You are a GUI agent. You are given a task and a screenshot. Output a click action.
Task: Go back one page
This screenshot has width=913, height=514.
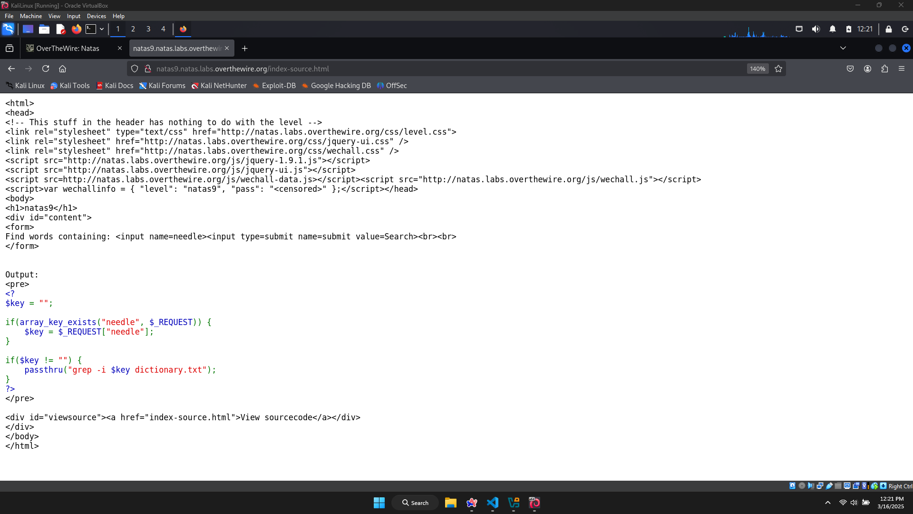(x=11, y=69)
